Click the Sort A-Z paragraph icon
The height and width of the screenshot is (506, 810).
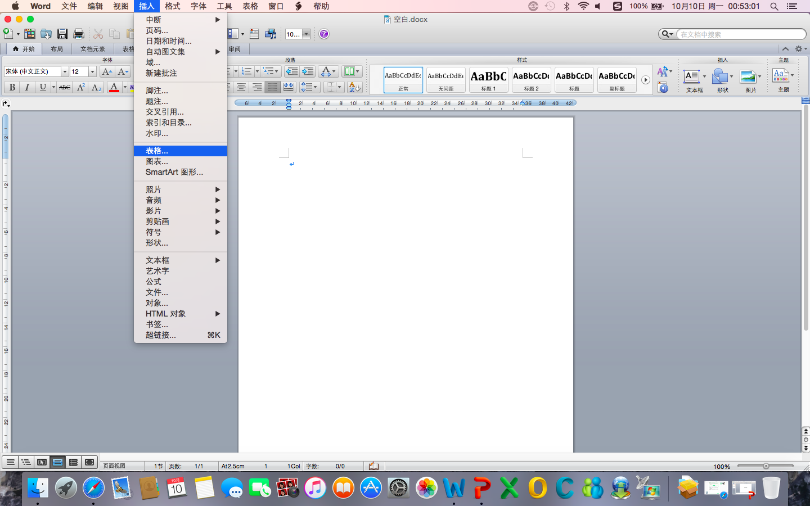click(354, 87)
